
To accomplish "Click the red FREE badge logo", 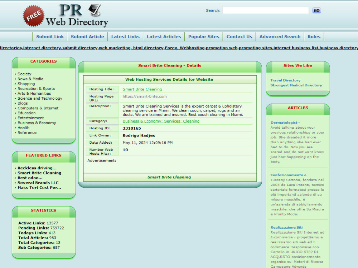I will 34,16.
